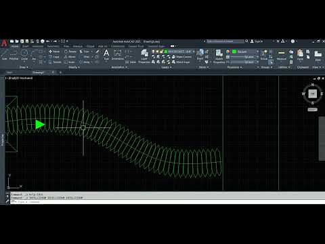The height and width of the screenshot is (244, 325).
Task: Select the Line tool
Action: (5, 55)
